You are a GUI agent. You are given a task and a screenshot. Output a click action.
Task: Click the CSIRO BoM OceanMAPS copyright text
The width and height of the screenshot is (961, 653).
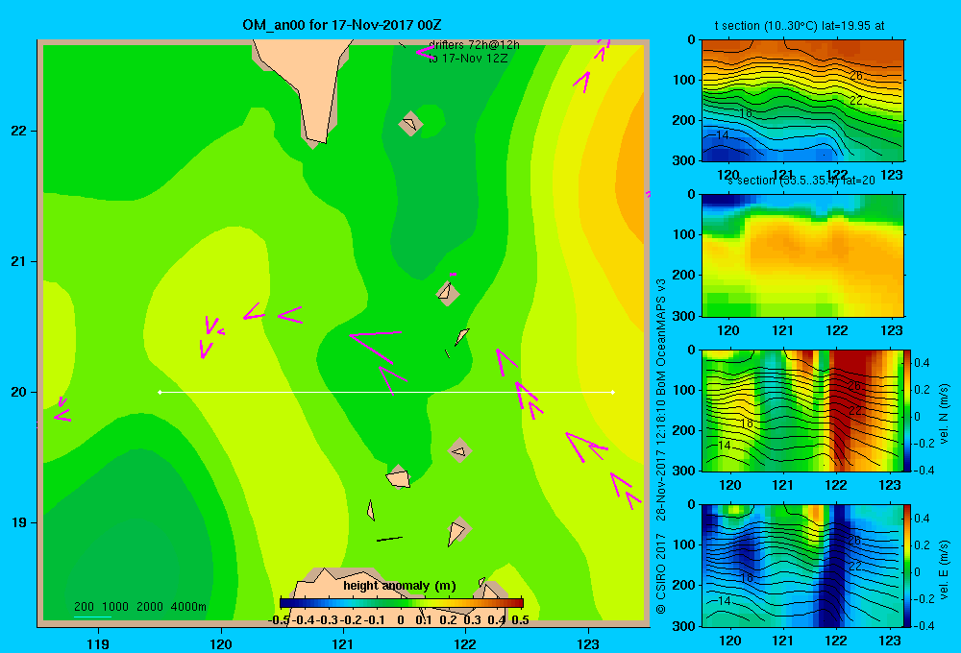[661, 446]
